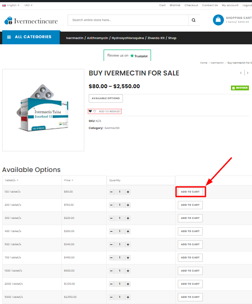The image size is (252, 304).
Task: Decrease quantity for 2000 Tablet/s
Action: [112, 284]
